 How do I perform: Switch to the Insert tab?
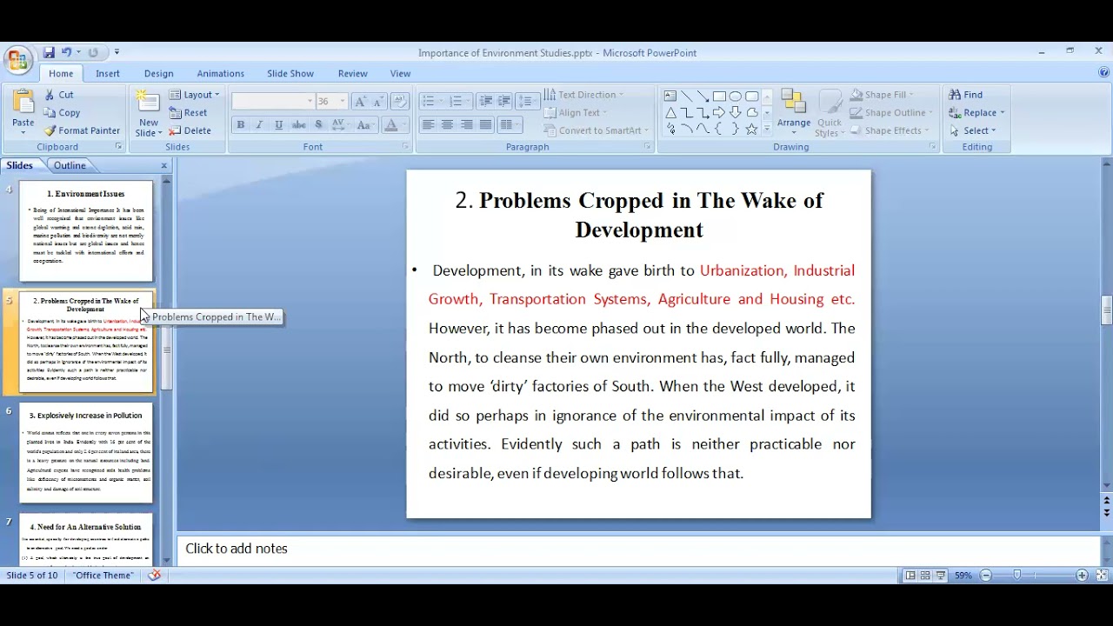[107, 73]
